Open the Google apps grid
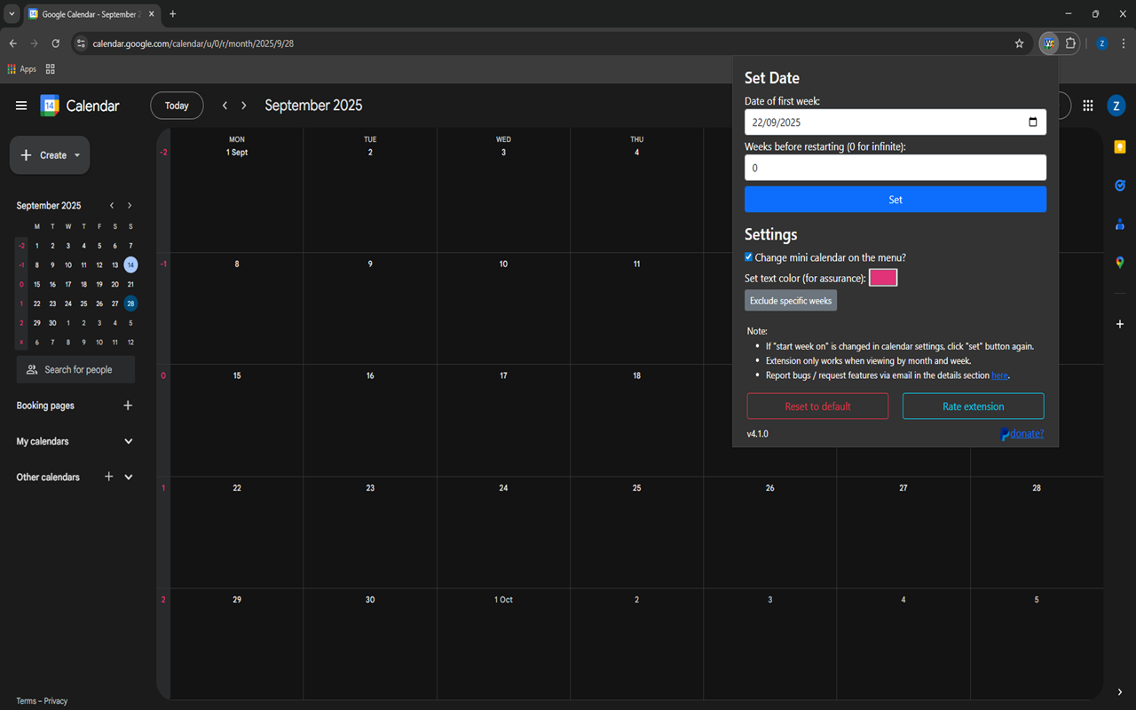The image size is (1136, 710). [x=1088, y=106]
